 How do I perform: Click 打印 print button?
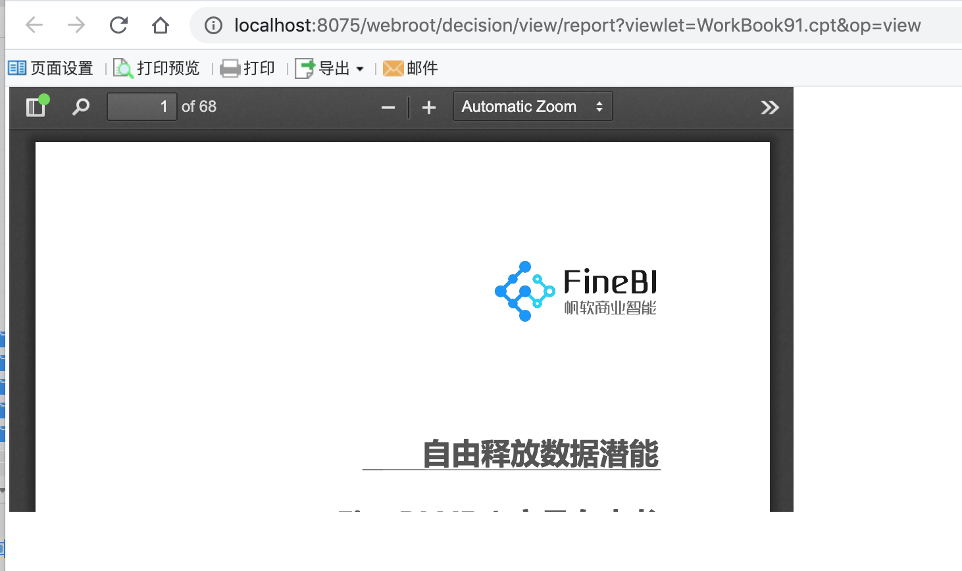point(247,68)
